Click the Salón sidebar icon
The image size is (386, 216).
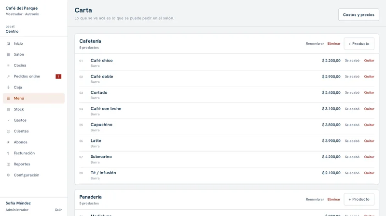8,54
